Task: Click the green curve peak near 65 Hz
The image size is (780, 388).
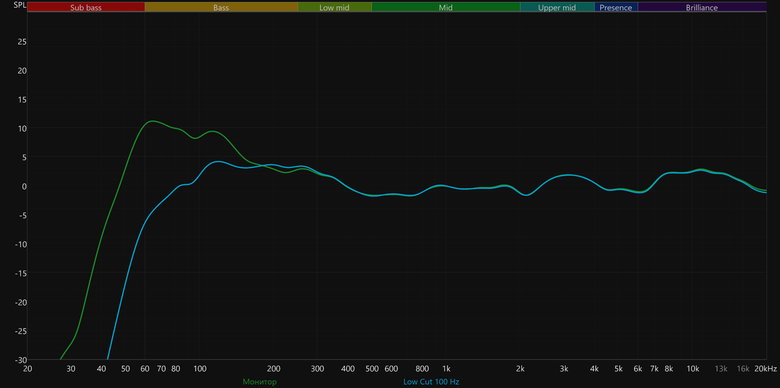Action: coord(152,121)
